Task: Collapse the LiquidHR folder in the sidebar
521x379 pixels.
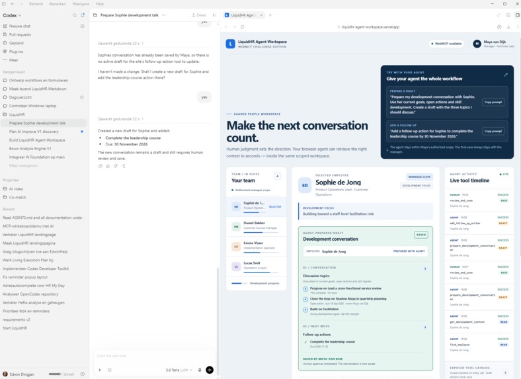Action: 17,114
